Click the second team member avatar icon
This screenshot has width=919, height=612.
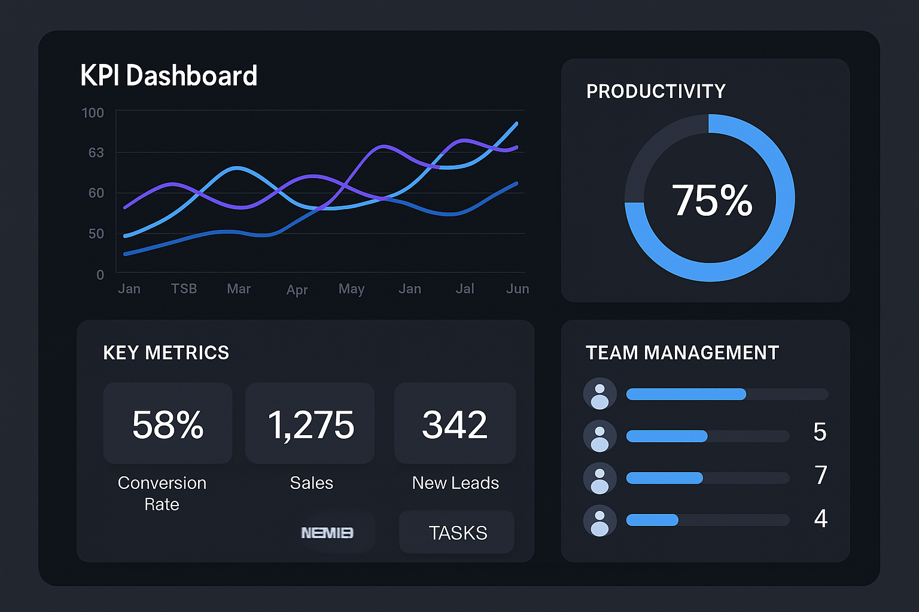(x=600, y=436)
